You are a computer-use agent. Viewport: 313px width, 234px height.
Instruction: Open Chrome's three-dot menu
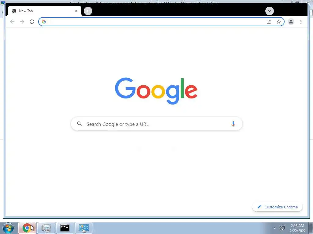[301, 22]
